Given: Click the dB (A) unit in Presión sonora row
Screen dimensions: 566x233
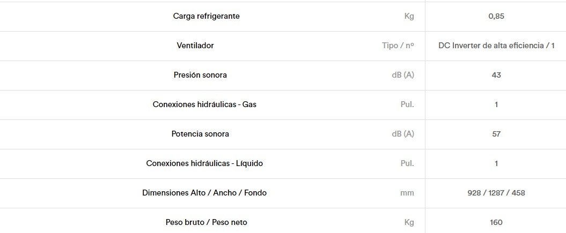Looking at the screenshot, I should coord(403,76).
